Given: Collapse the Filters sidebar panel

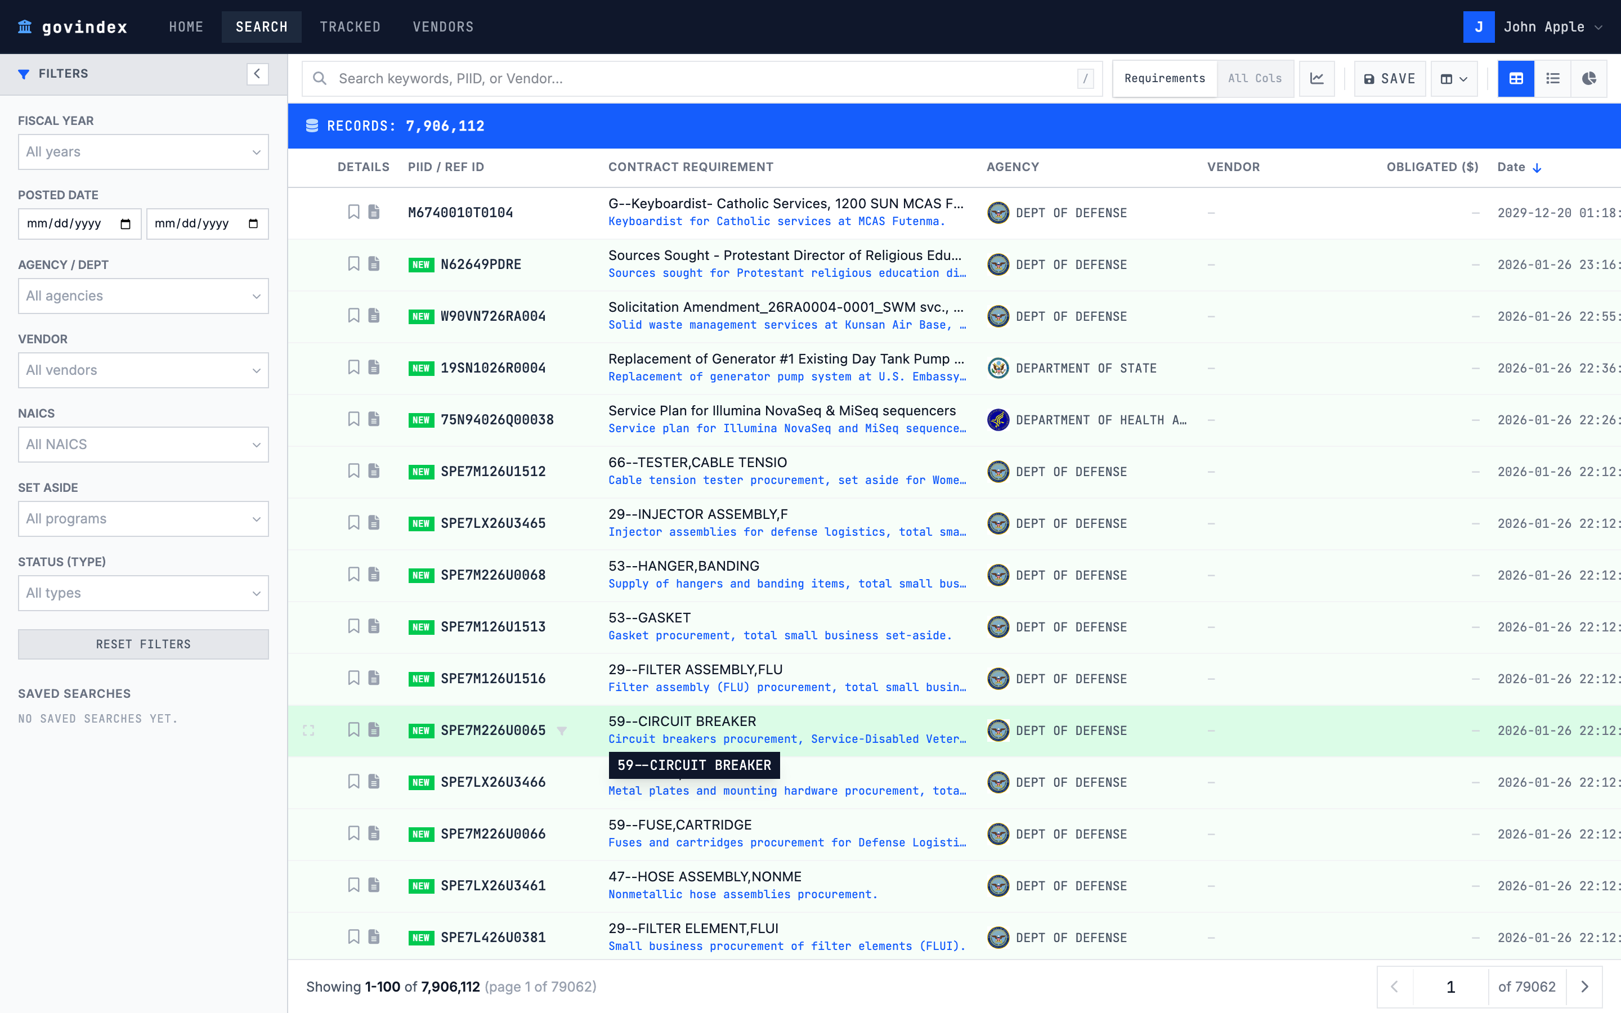Looking at the screenshot, I should coord(257,74).
